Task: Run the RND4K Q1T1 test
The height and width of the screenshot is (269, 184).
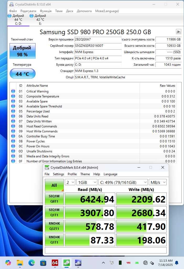Action: coord(54,240)
